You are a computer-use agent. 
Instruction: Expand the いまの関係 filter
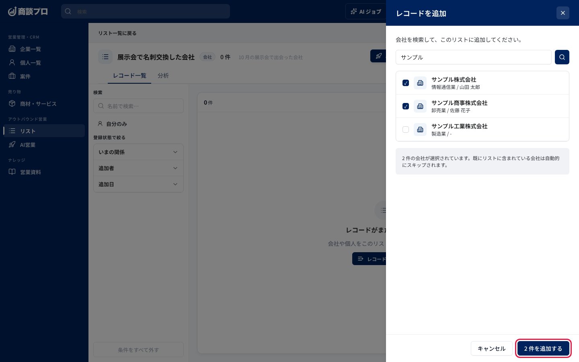(x=138, y=152)
